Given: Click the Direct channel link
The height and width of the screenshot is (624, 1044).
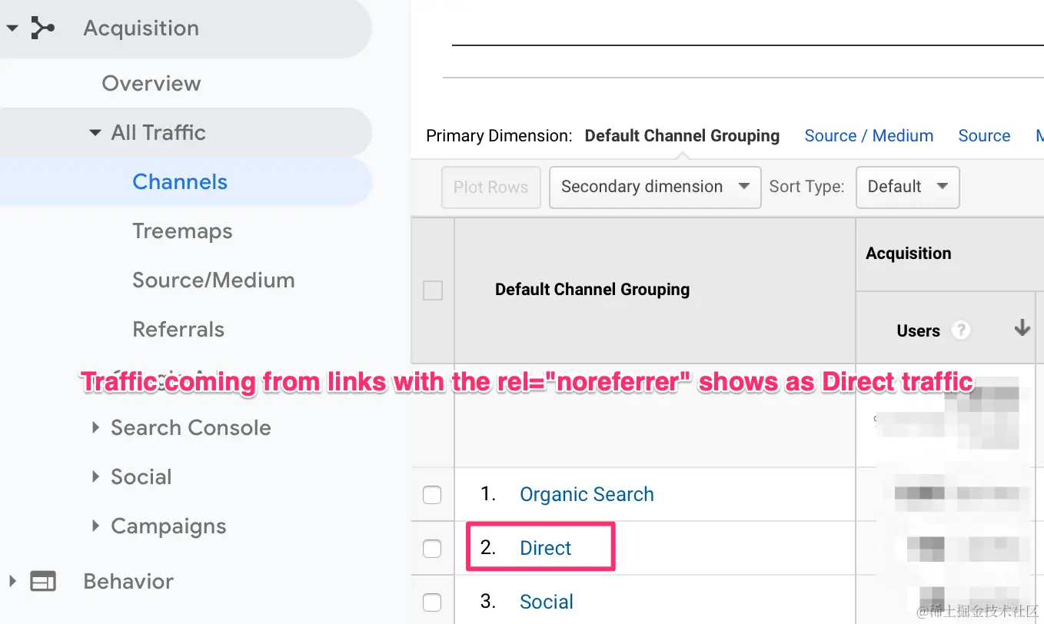Looking at the screenshot, I should [546, 549].
